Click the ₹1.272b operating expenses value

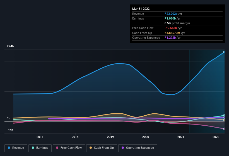[170, 38]
